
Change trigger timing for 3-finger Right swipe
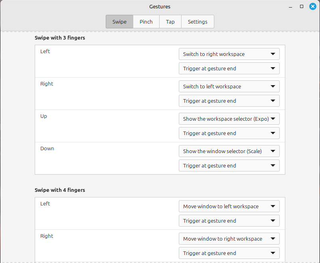coord(229,101)
